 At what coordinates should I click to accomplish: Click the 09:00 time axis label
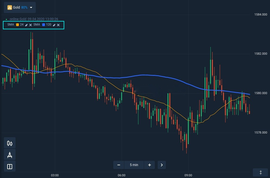(x=188, y=175)
